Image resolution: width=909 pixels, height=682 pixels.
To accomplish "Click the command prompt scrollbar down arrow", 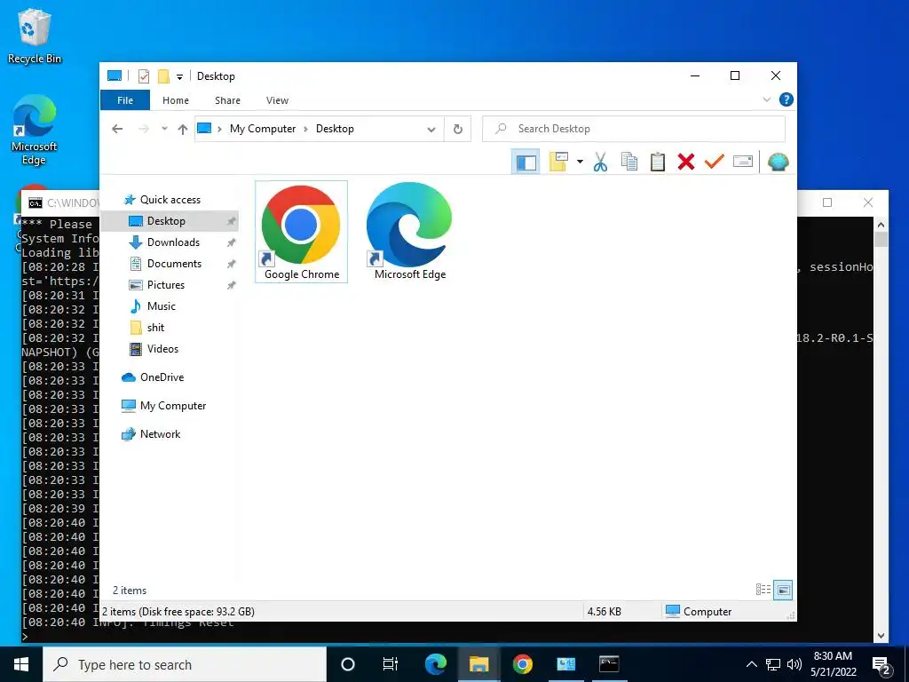I will click(881, 636).
